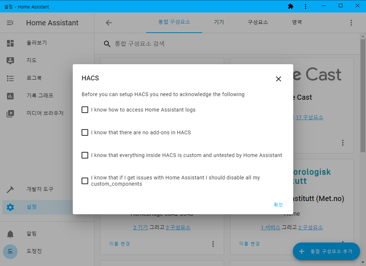The height and width of the screenshot is (266, 366).
Task: Check 'no add-ons in HACS' box
Action: [85, 132]
